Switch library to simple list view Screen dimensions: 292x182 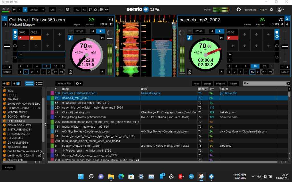click(x=29, y=84)
